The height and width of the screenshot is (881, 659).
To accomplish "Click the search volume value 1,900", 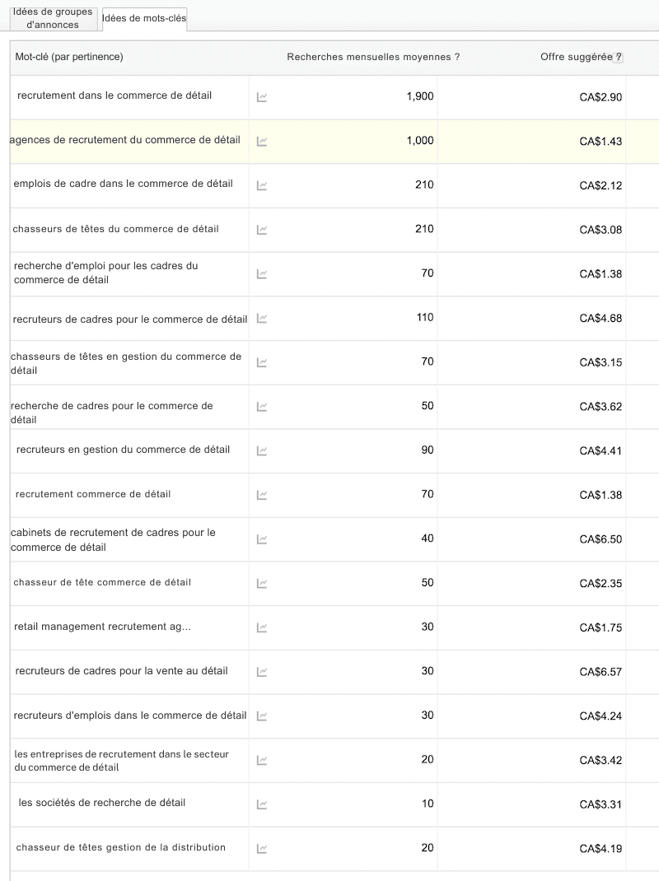I will coord(418,96).
